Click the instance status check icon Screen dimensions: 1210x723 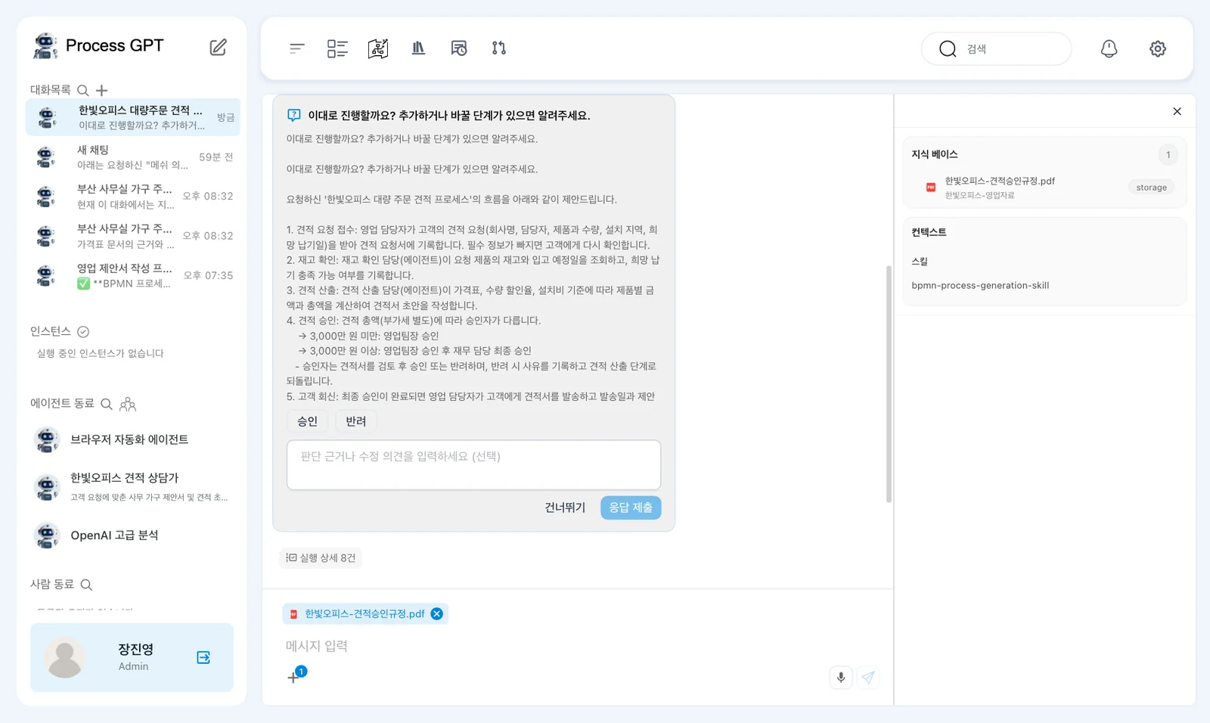pyautogui.click(x=83, y=332)
